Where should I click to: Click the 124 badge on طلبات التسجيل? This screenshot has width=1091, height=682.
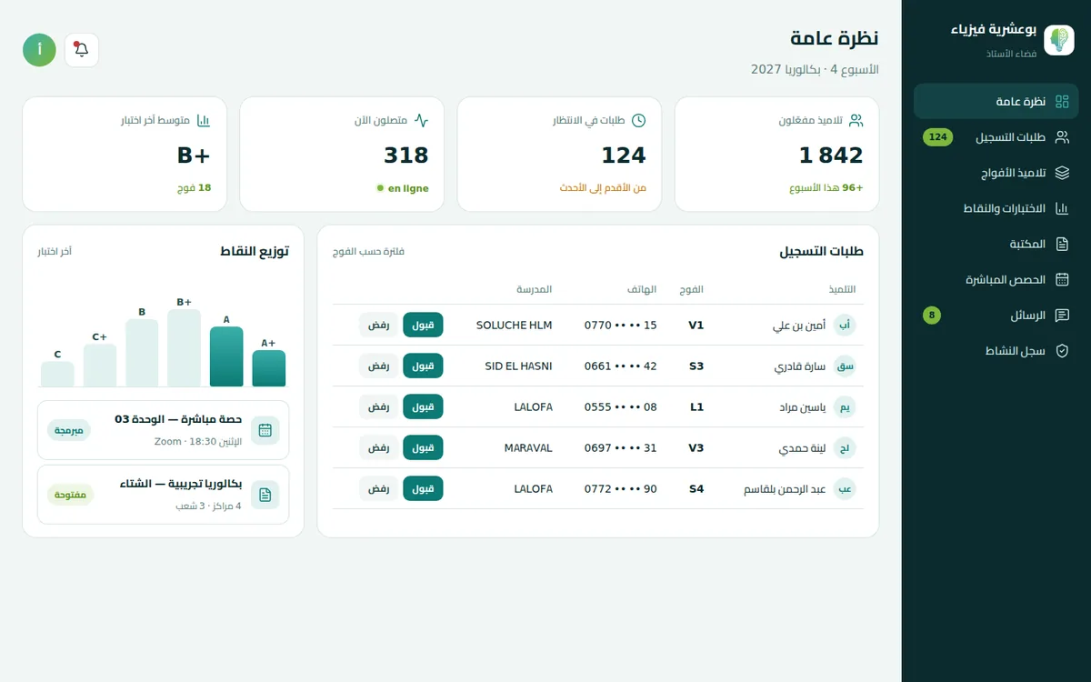[938, 137]
